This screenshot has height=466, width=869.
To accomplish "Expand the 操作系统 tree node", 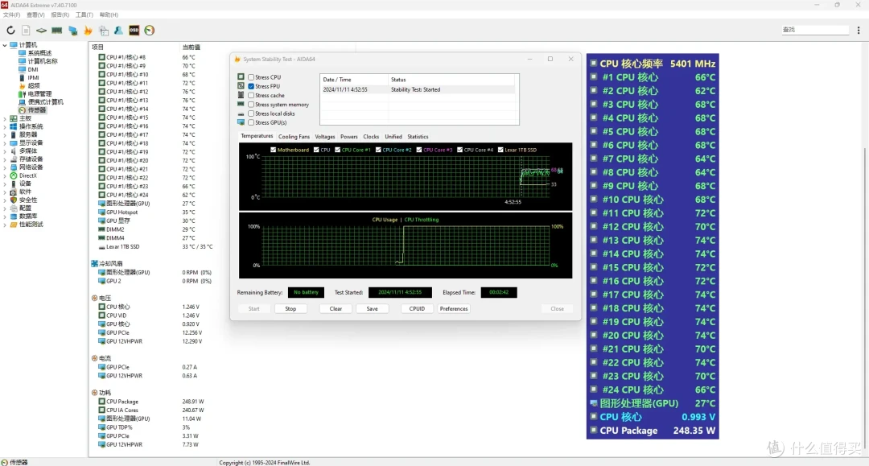I will point(5,126).
